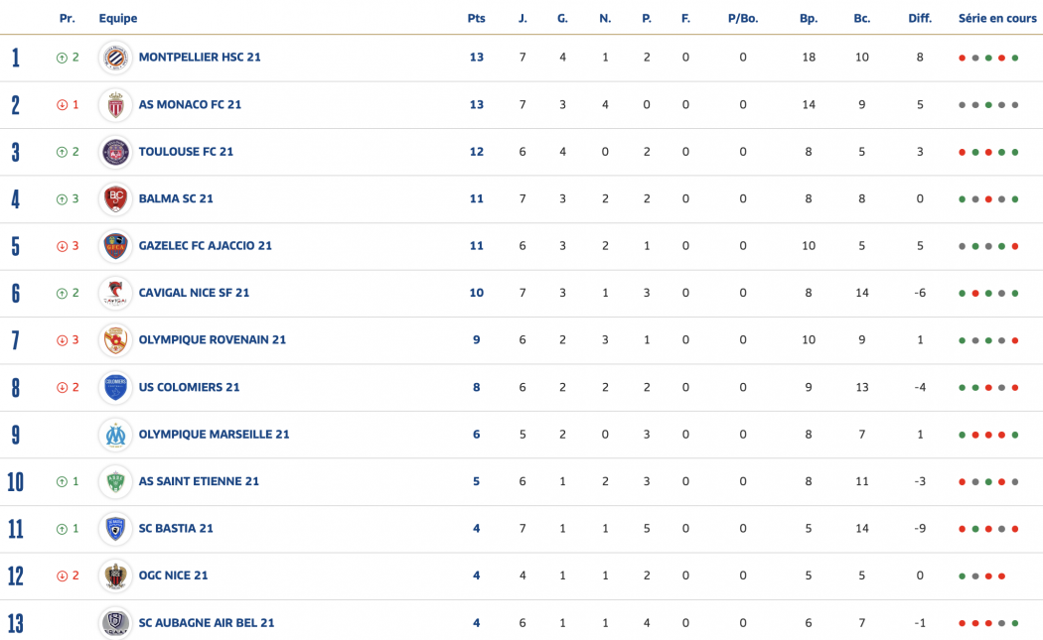
Task: Click the Gazelec FC Ajaccio crest
Action: point(115,246)
